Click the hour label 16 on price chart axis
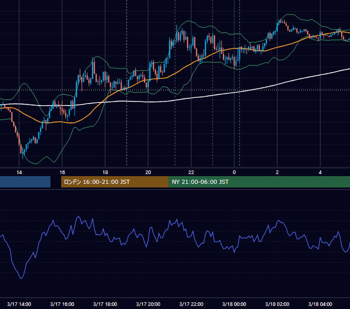The width and height of the screenshot is (350, 309). click(x=62, y=173)
